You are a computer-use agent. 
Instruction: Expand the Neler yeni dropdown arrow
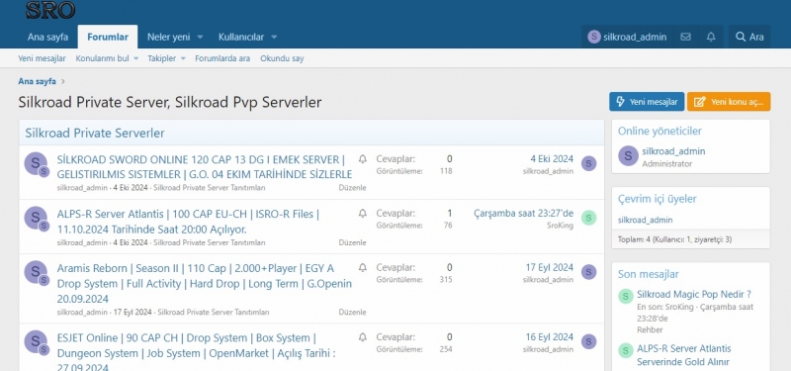point(200,37)
